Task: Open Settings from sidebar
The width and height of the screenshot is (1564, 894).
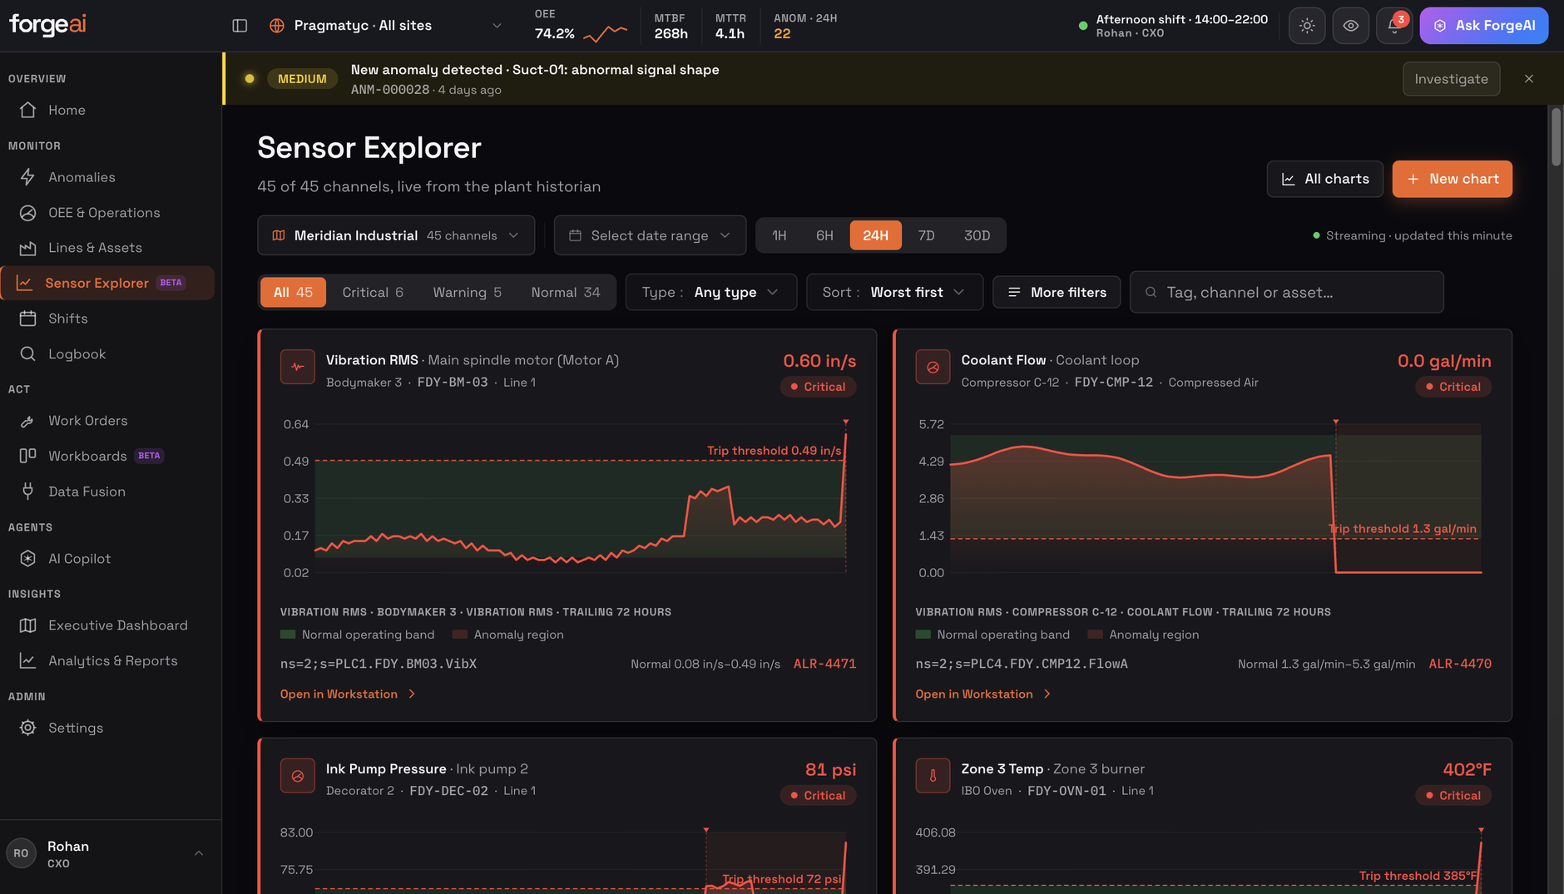Action: 107,728
